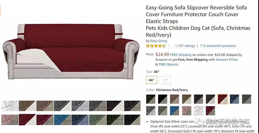View the 1,747 ratings link
This screenshot has height=133, width=259.
pos(185,46)
